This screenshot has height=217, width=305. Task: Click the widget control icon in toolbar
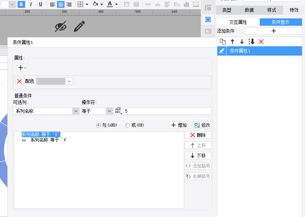[148, 4]
